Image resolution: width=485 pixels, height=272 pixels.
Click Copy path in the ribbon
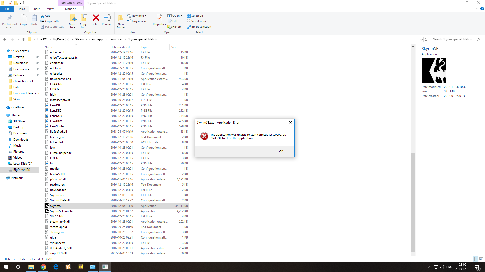tap(50, 21)
